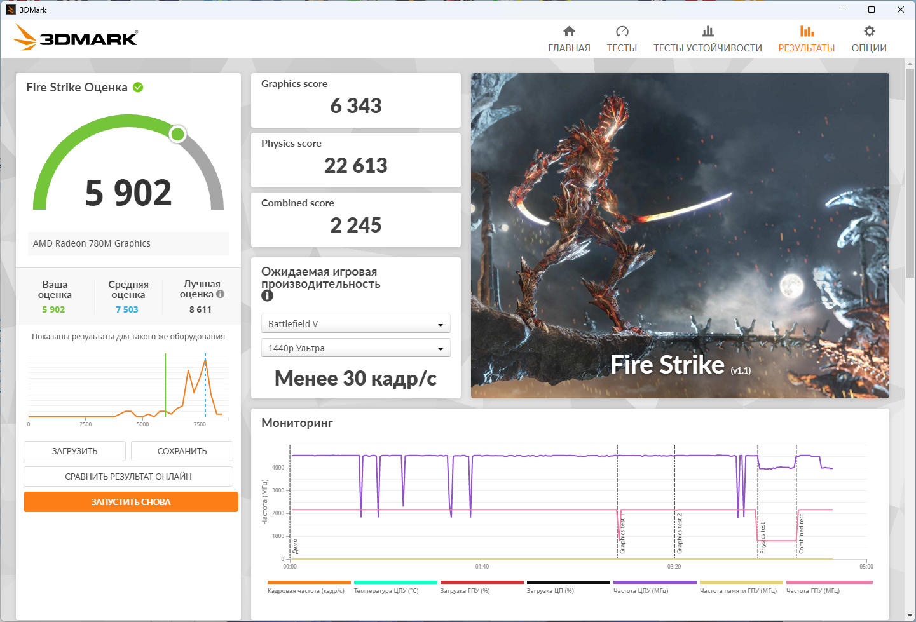This screenshot has width=916, height=622.
Task: Click the 3DMark title bar app icon
Action: pyautogui.click(x=10, y=10)
